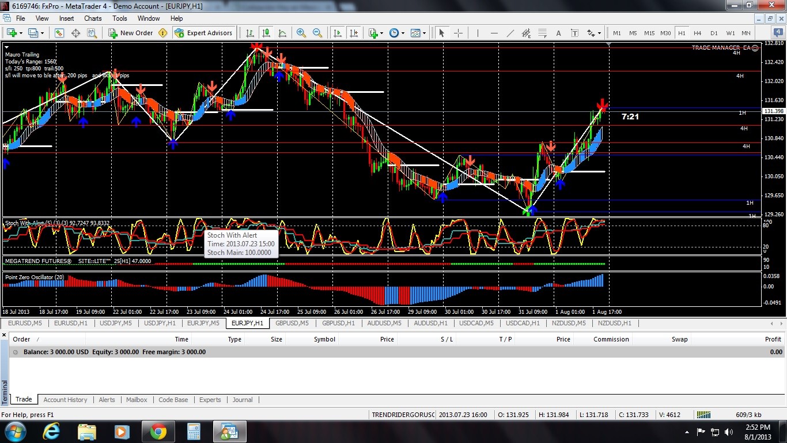
Task: Click the yellow diamond alert icon
Action: coord(162,33)
